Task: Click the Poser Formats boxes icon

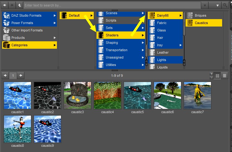Action: pyautogui.click(x=6, y=23)
